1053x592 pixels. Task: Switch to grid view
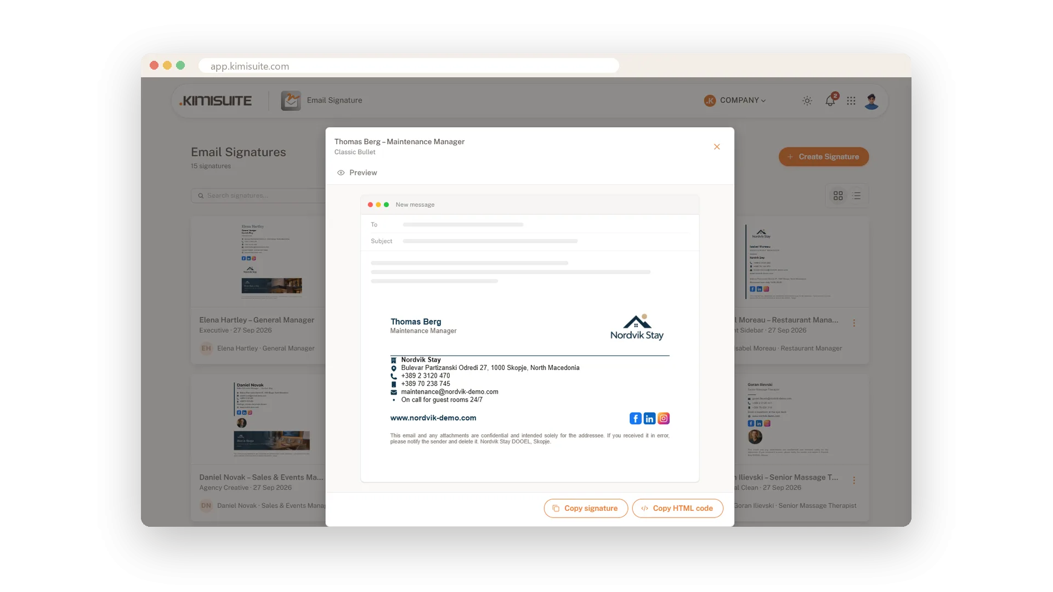coord(838,196)
